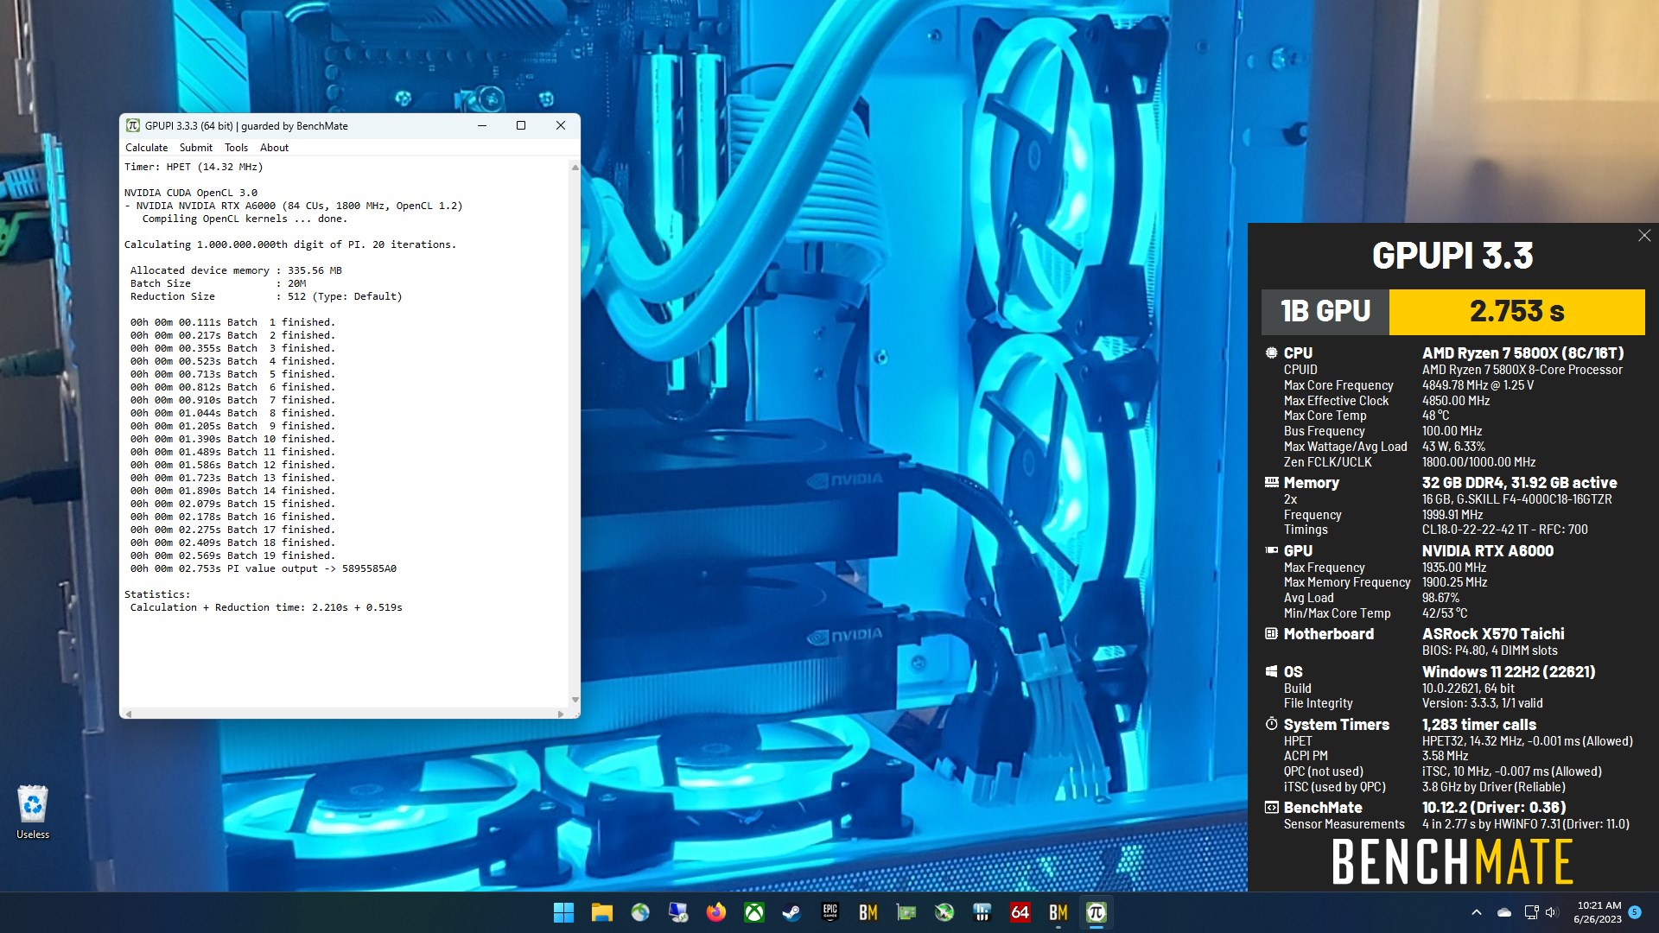This screenshot has height=933, width=1659.
Task: Open the Submit menu in GPUPI
Action: pyautogui.click(x=195, y=148)
